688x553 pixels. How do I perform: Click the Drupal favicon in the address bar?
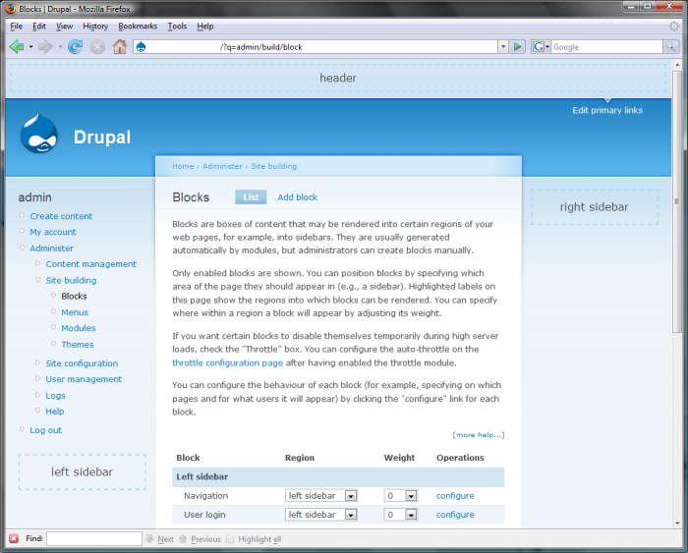(x=141, y=47)
